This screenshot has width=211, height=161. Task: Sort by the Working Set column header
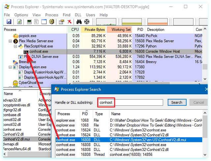coord(119,30)
